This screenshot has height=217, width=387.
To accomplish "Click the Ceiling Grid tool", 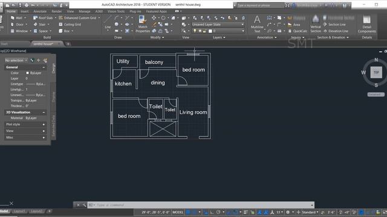I will tap(70, 24).
